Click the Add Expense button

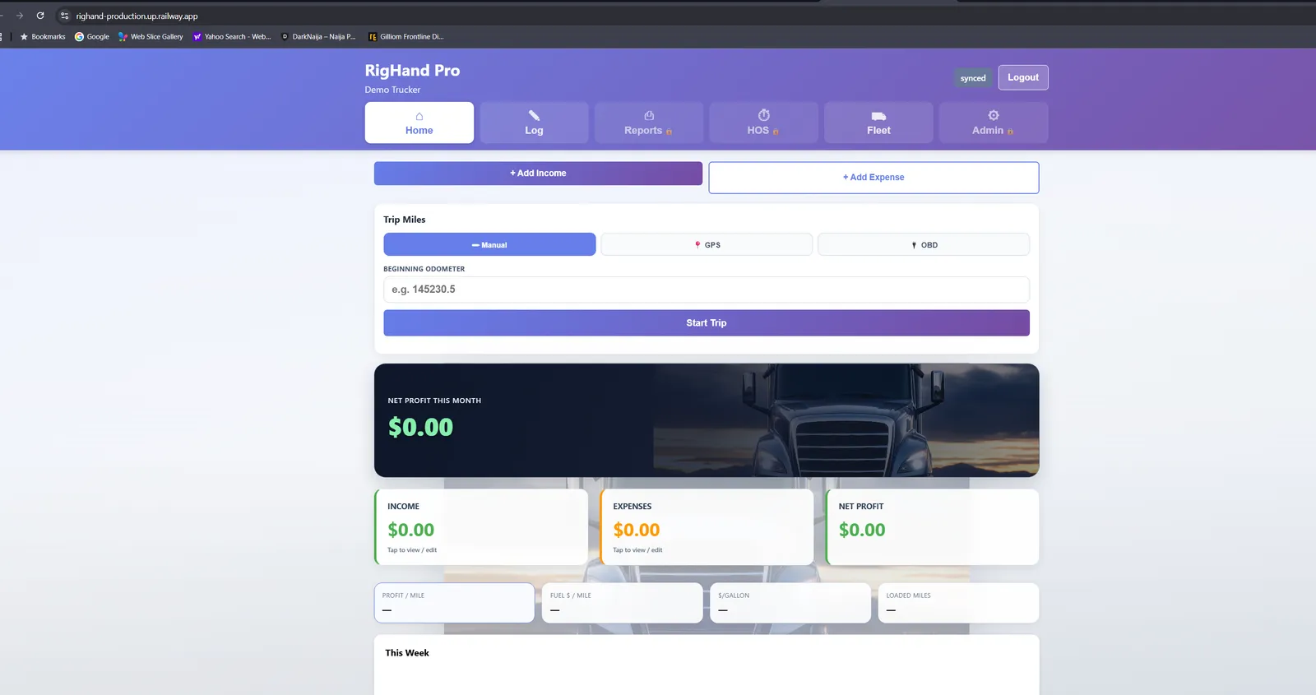(873, 178)
